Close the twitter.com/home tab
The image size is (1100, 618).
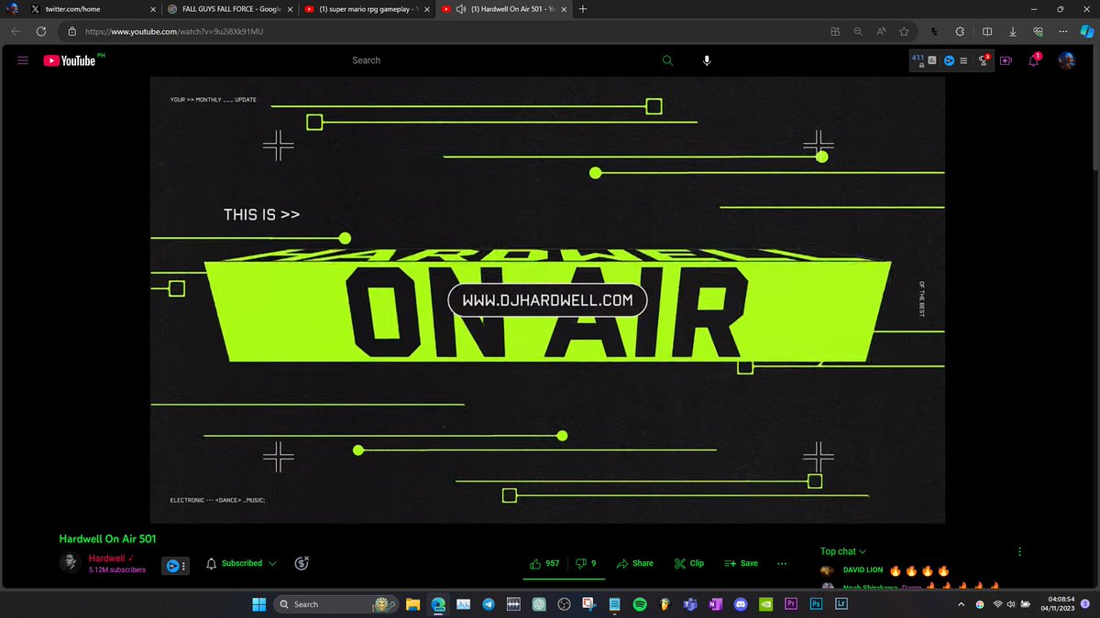click(x=153, y=9)
